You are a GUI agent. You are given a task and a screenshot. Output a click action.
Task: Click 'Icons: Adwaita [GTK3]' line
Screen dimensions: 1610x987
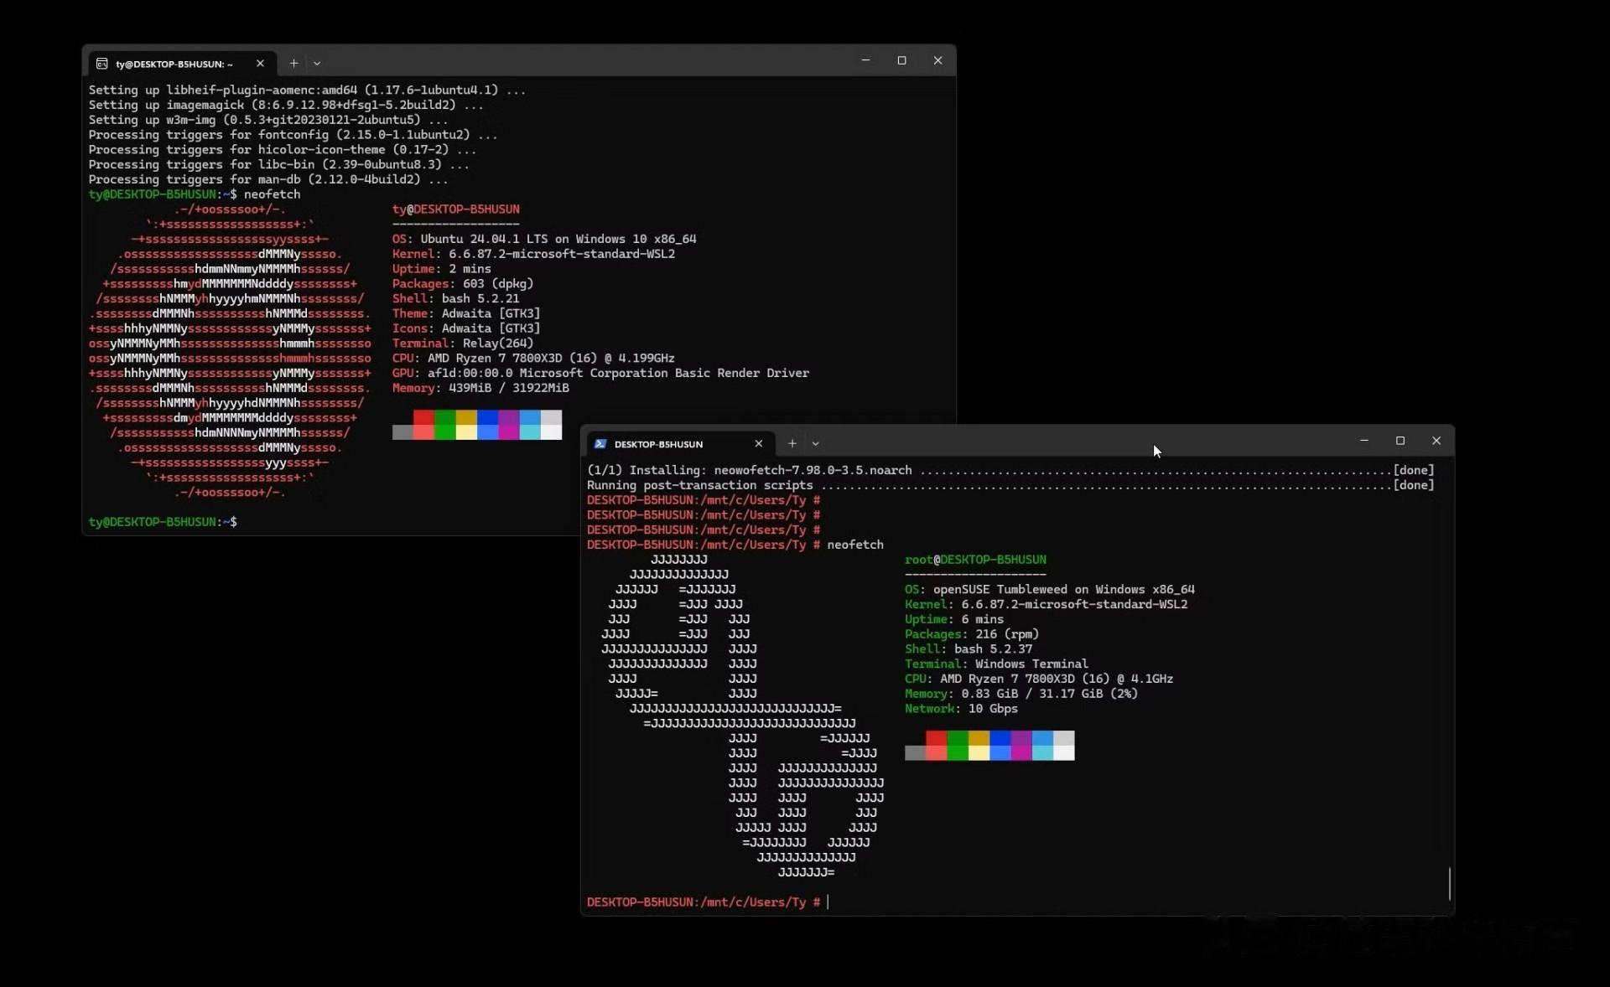(466, 328)
